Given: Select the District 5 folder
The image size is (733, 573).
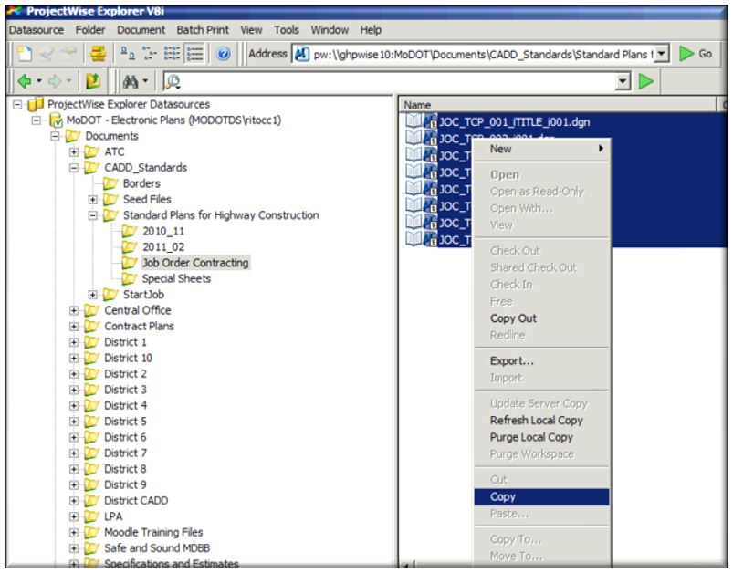Looking at the screenshot, I should (125, 422).
